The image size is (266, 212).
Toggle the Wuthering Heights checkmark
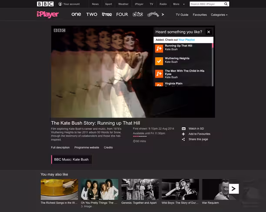(x=159, y=61)
